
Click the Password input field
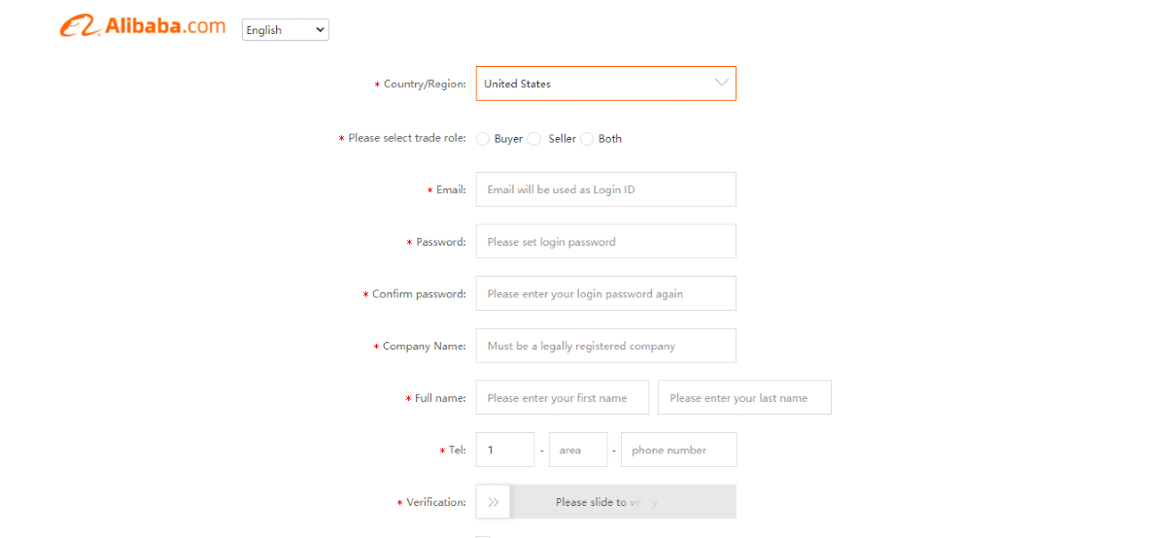605,242
